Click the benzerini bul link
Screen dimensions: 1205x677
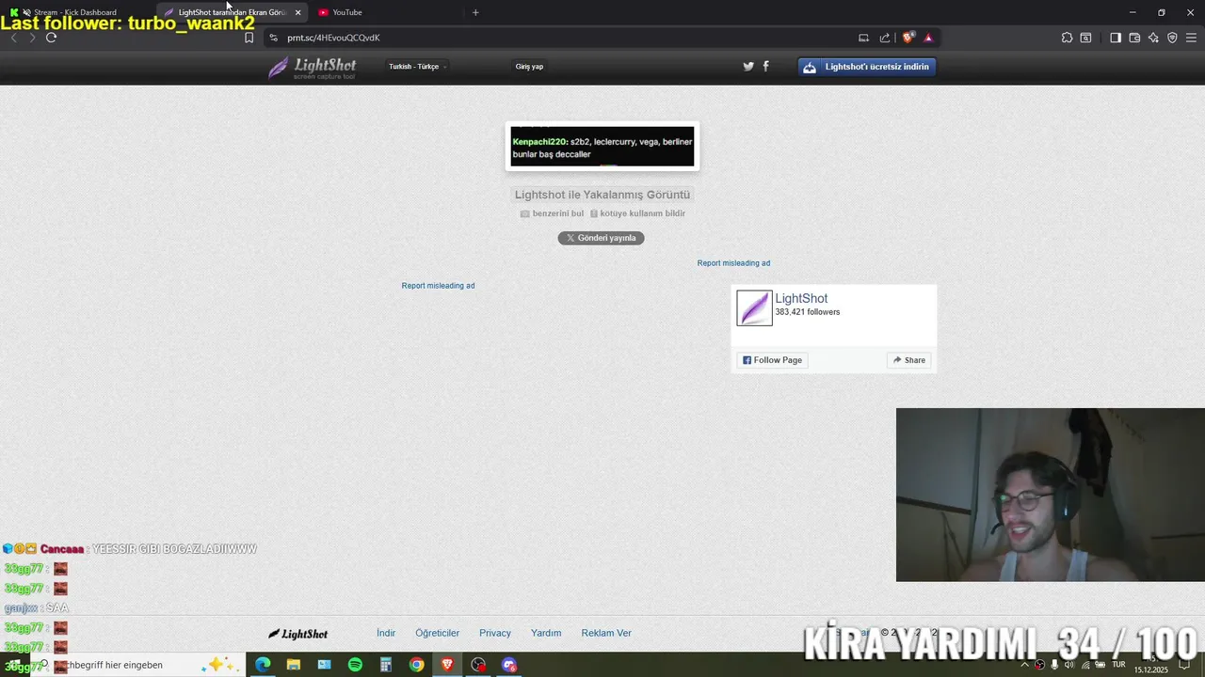click(x=552, y=213)
